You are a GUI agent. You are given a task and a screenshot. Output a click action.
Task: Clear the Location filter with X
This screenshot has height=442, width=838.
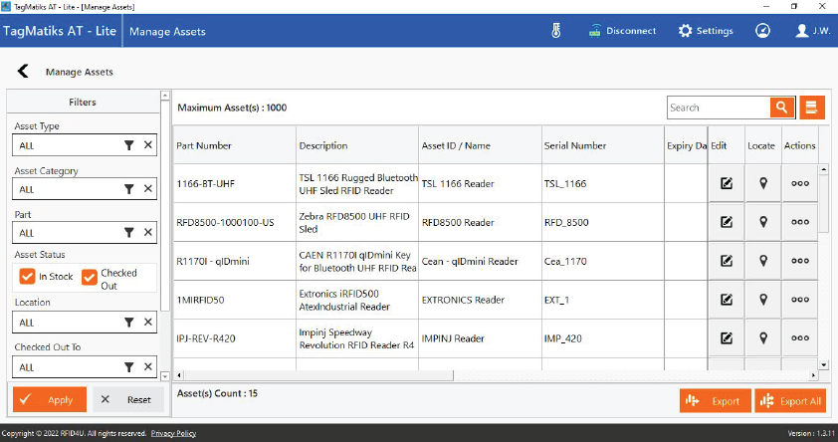(x=147, y=323)
